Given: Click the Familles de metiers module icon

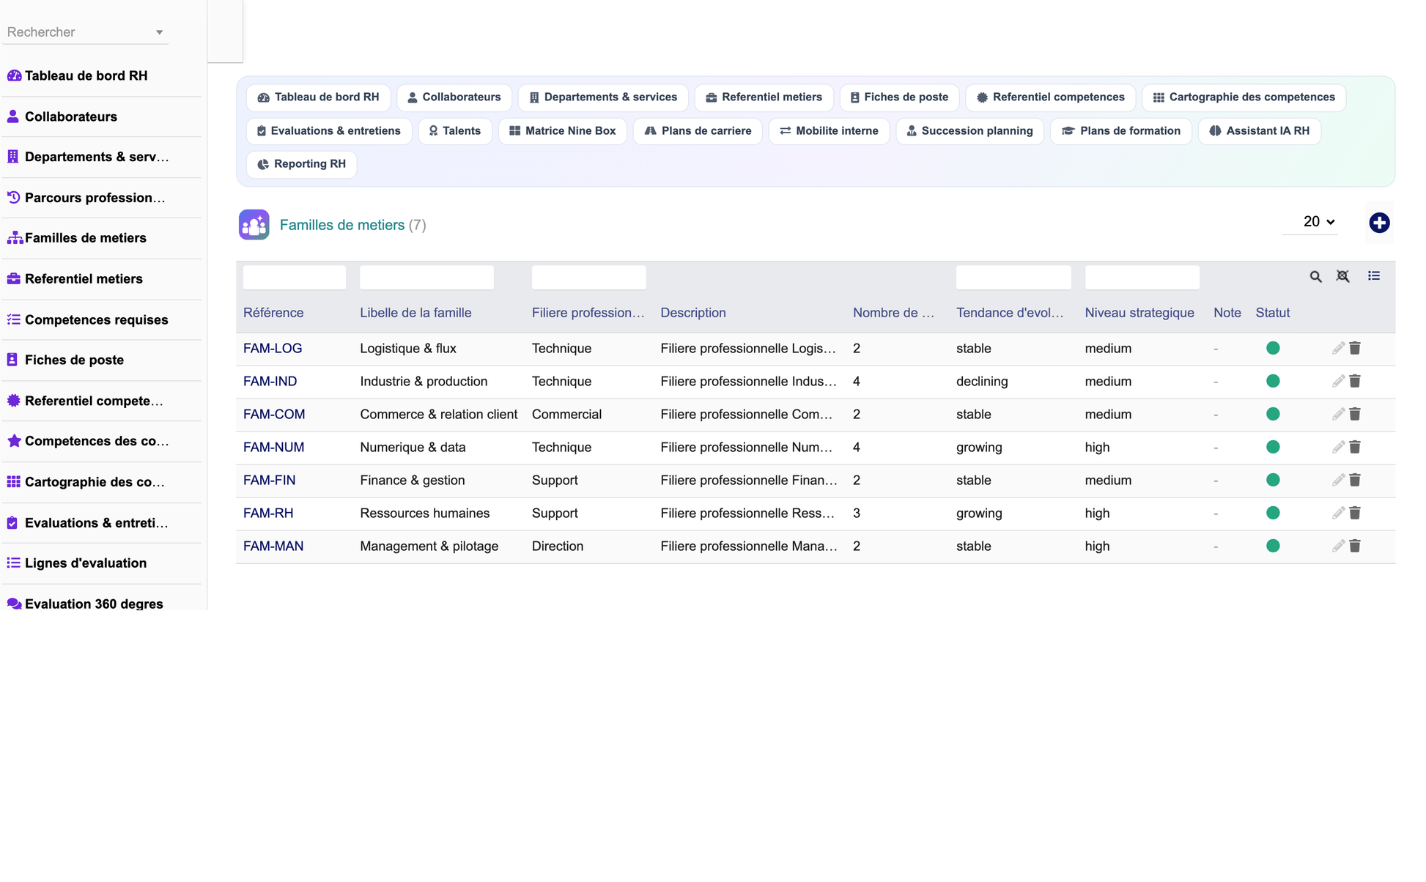Looking at the screenshot, I should pos(254,225).
